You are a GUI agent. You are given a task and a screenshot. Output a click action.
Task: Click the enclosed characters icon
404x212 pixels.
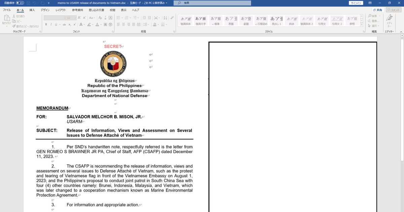coord(110,25)
